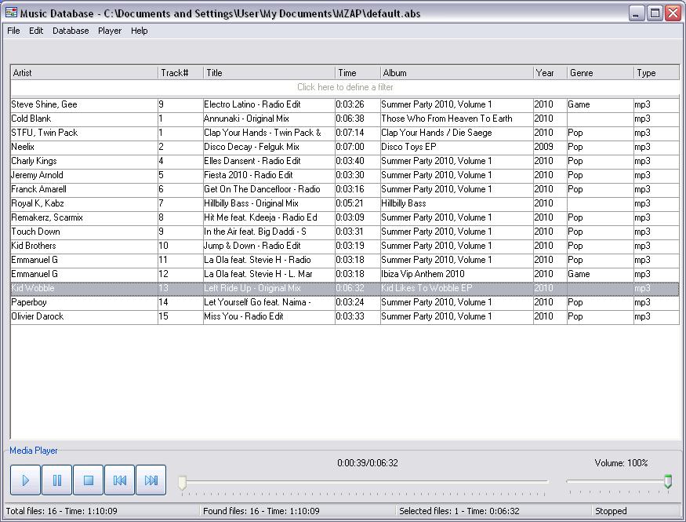Stop playback in the media player
Image resolution: width=686 pixels, height=522 pixels.
[x=88, y=480]
